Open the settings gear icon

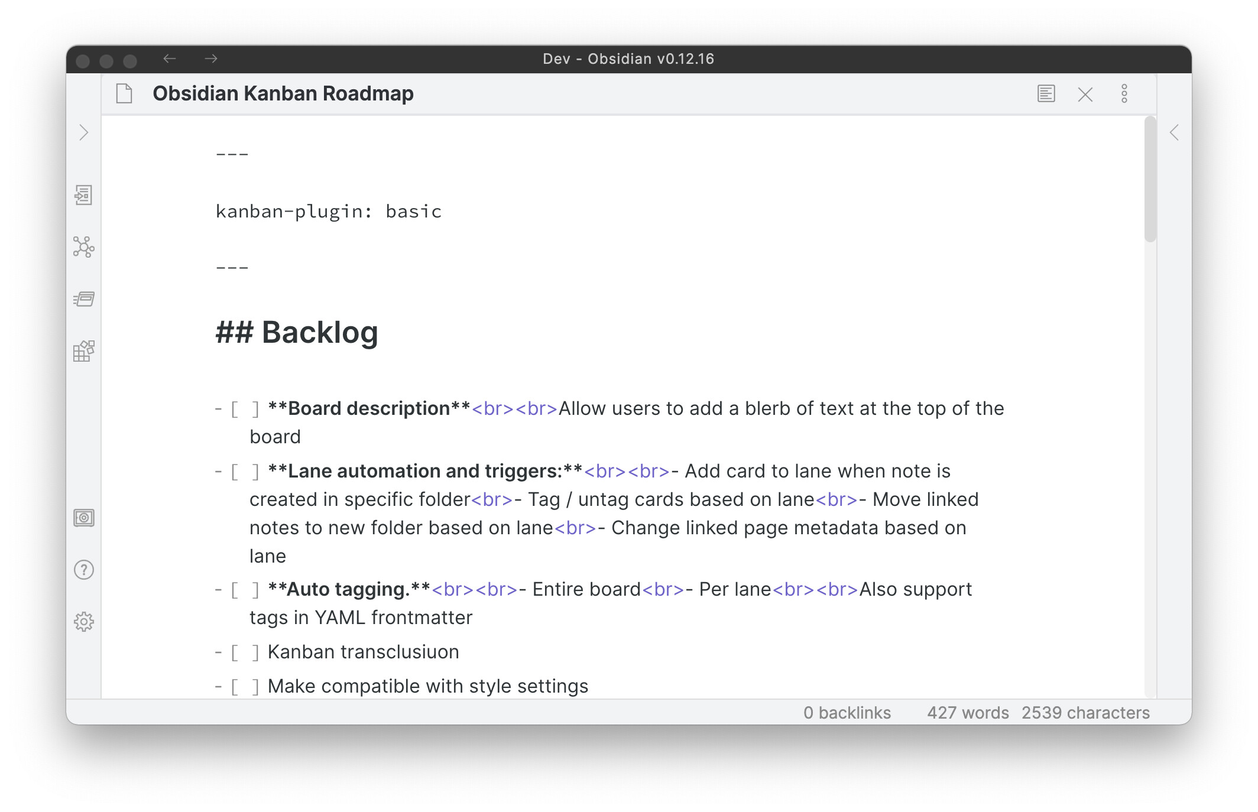(x=83, y=622)
